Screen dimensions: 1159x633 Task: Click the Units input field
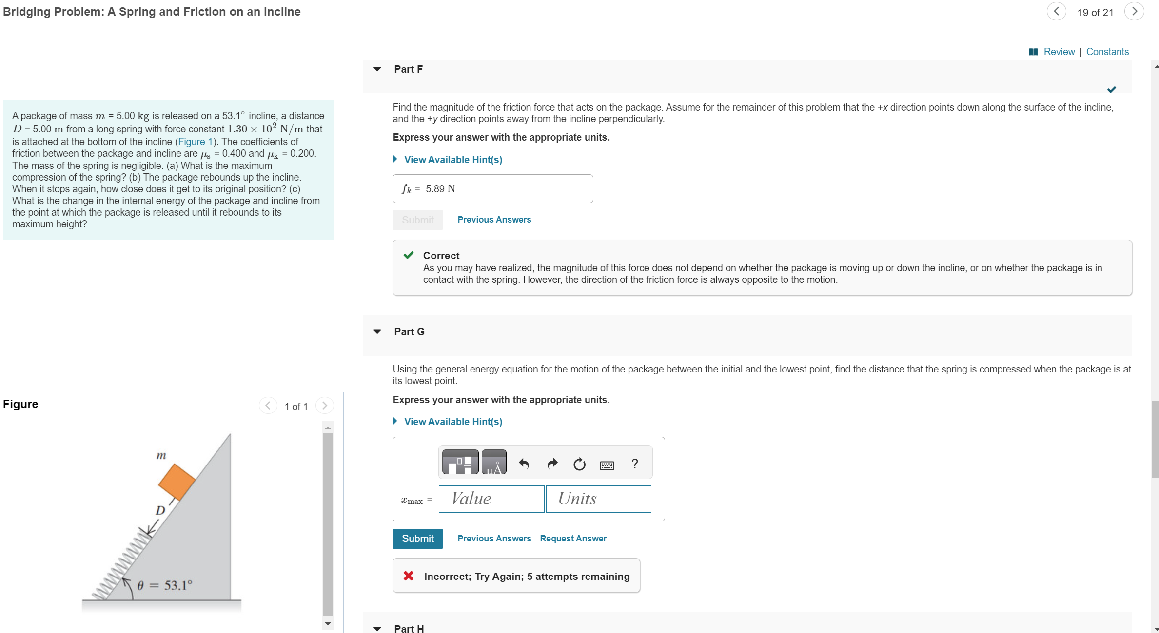click(x=599, y=499)
